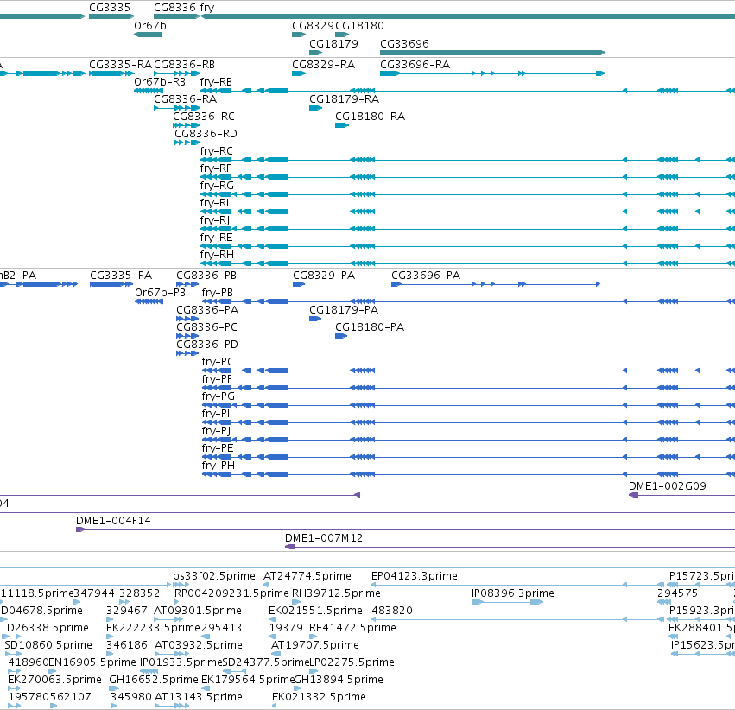Select EST AT24774.5prime
The height and width of the screenshot is (710, 735).
(307, 576)
